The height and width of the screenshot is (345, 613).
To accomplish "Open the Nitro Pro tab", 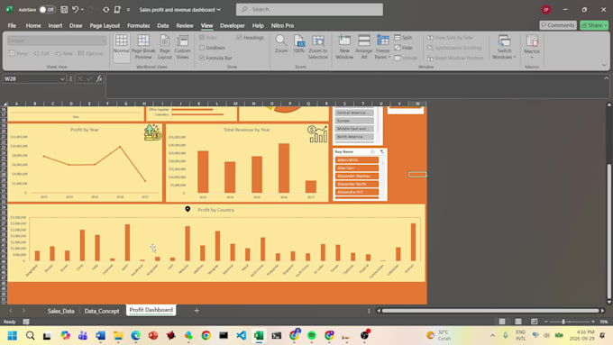I will [283, 25].
